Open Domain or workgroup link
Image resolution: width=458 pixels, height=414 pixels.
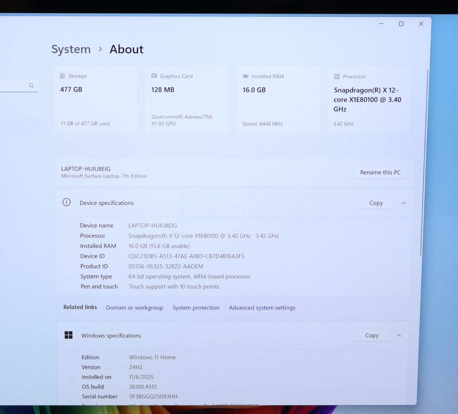[134, 308]
